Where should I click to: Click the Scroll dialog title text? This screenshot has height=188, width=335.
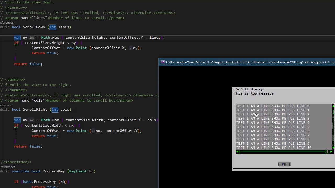tap(249, 89)
